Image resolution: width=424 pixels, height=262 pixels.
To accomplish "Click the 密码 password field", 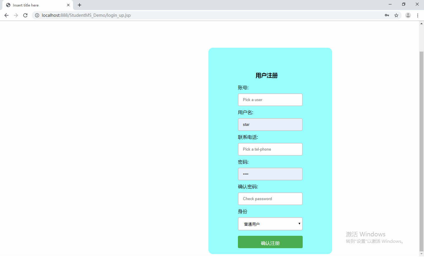I will click(270, 174).
